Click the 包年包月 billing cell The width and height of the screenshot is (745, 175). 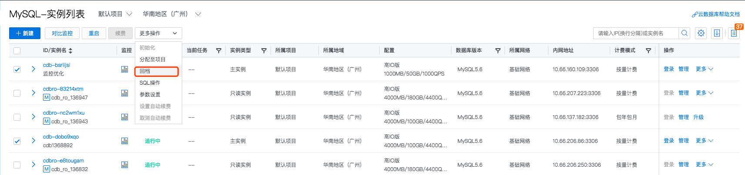(x=627, y=117)
